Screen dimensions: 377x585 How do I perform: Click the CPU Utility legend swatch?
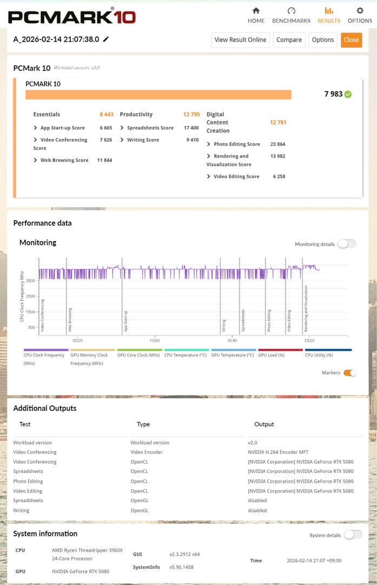[328, 350]
